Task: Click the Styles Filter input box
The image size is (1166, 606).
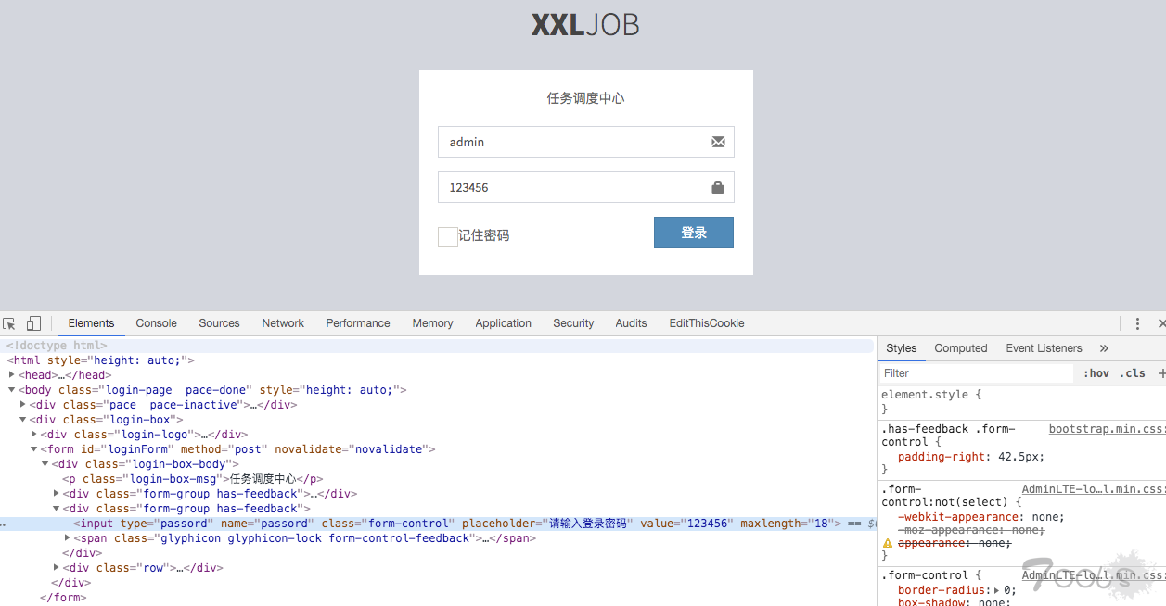Action: click(976, 373)
